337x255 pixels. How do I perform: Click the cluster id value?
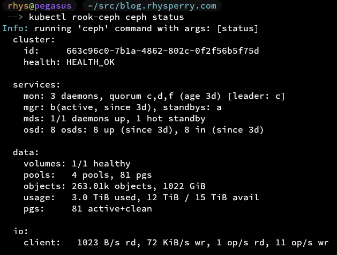coord(163,51)
